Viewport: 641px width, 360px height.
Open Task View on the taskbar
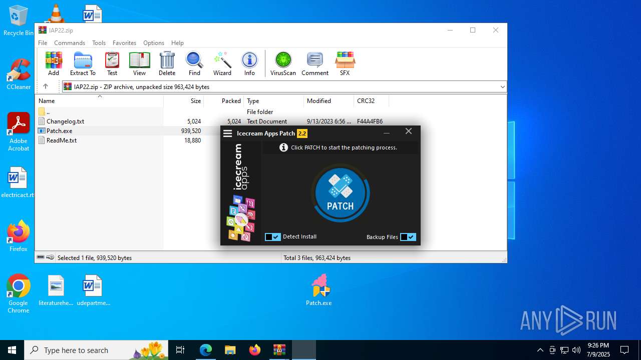click(181, 350)
